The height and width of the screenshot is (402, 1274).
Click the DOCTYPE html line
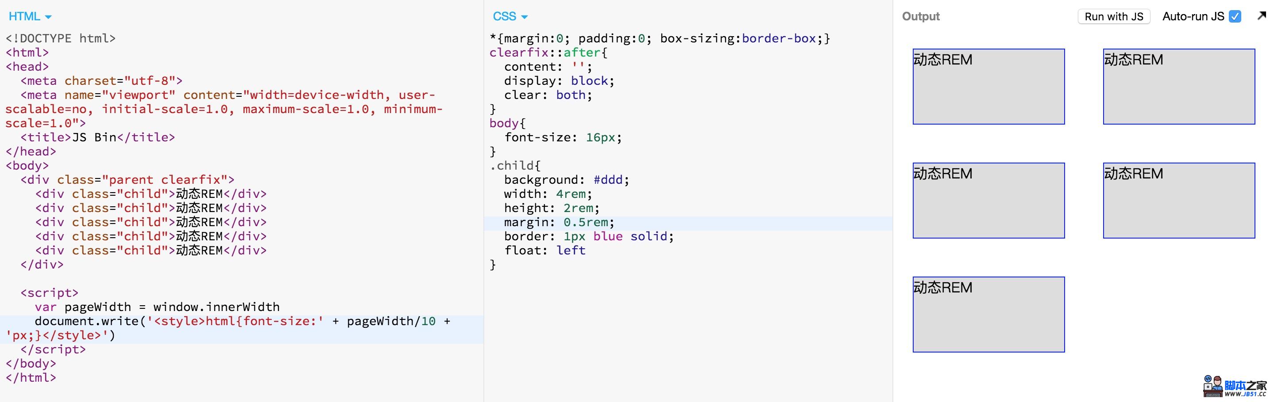tap(60, 38)
